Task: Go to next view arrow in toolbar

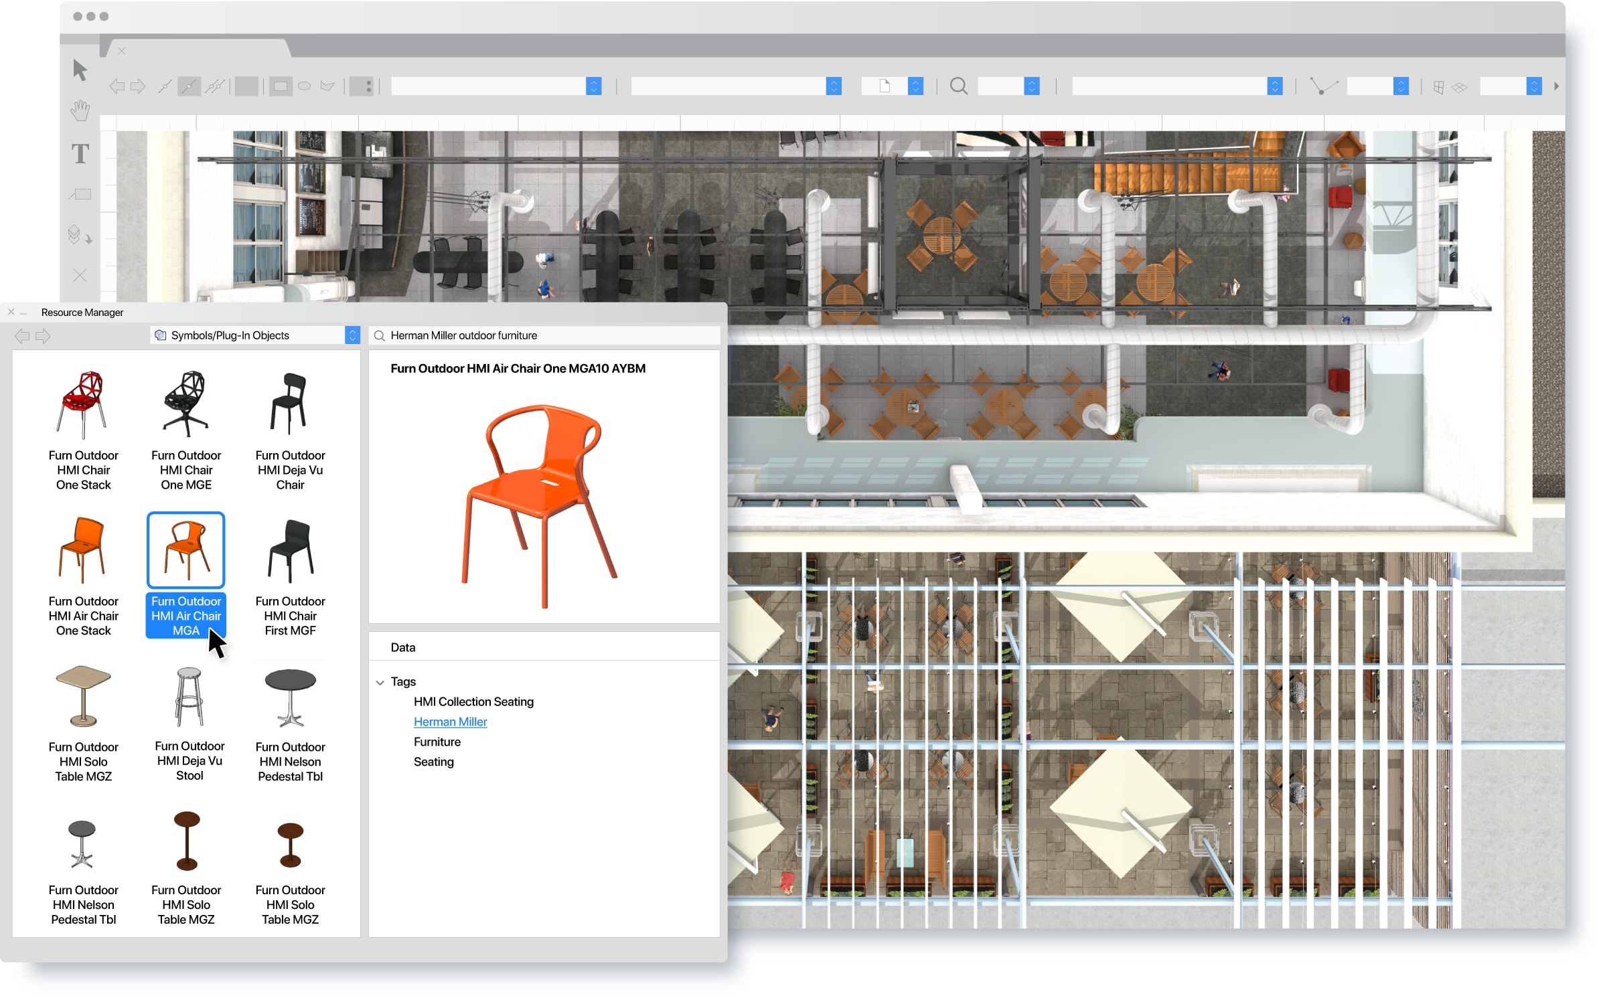Action: click(x=138, y=86)
